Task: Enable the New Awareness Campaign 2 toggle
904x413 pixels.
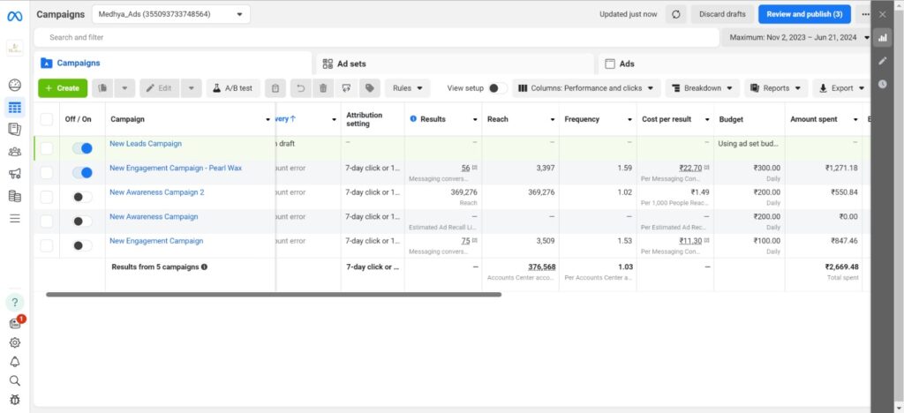Action: coord(82,197)
